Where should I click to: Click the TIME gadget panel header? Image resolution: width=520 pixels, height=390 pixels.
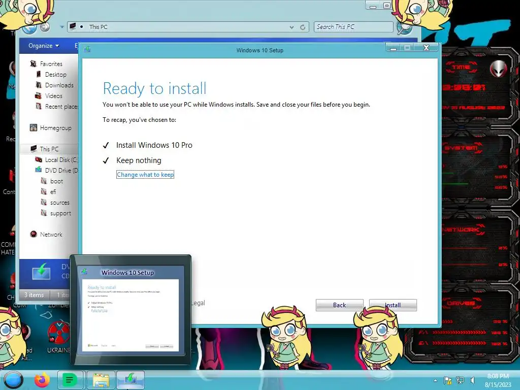[461, 68]
